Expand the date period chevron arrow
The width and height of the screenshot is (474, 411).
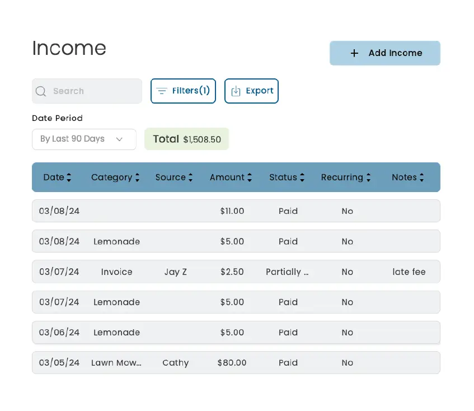(x=119, y=139)
